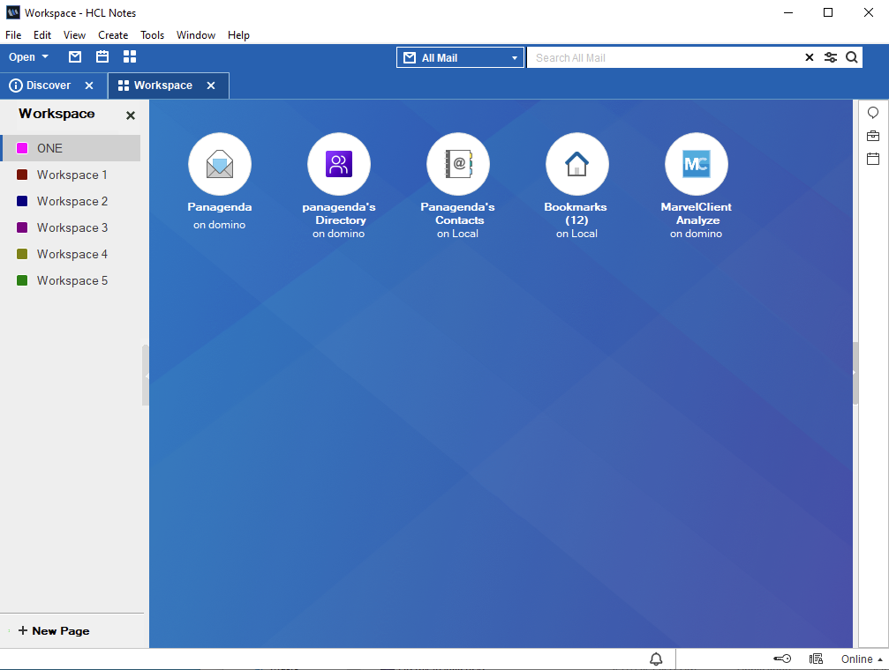Click the navy swatch beside Workspace 2

coord(22,202)
